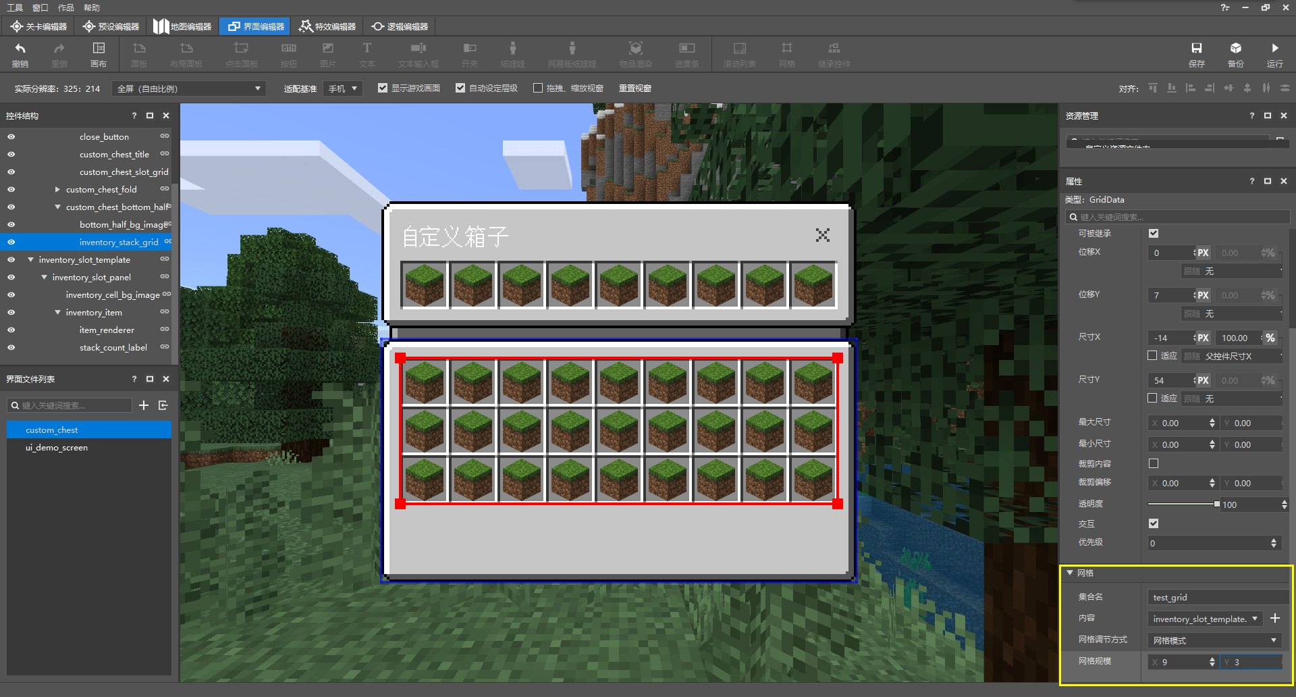Open the 工具 menu
1296x697 pixels.
coord(15,7)
